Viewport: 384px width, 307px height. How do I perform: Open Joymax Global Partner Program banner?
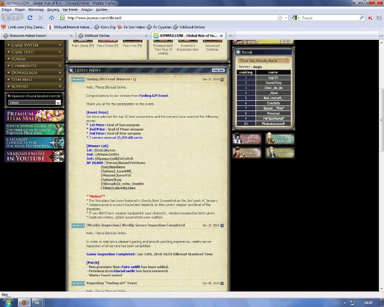[x=34, y=129]
